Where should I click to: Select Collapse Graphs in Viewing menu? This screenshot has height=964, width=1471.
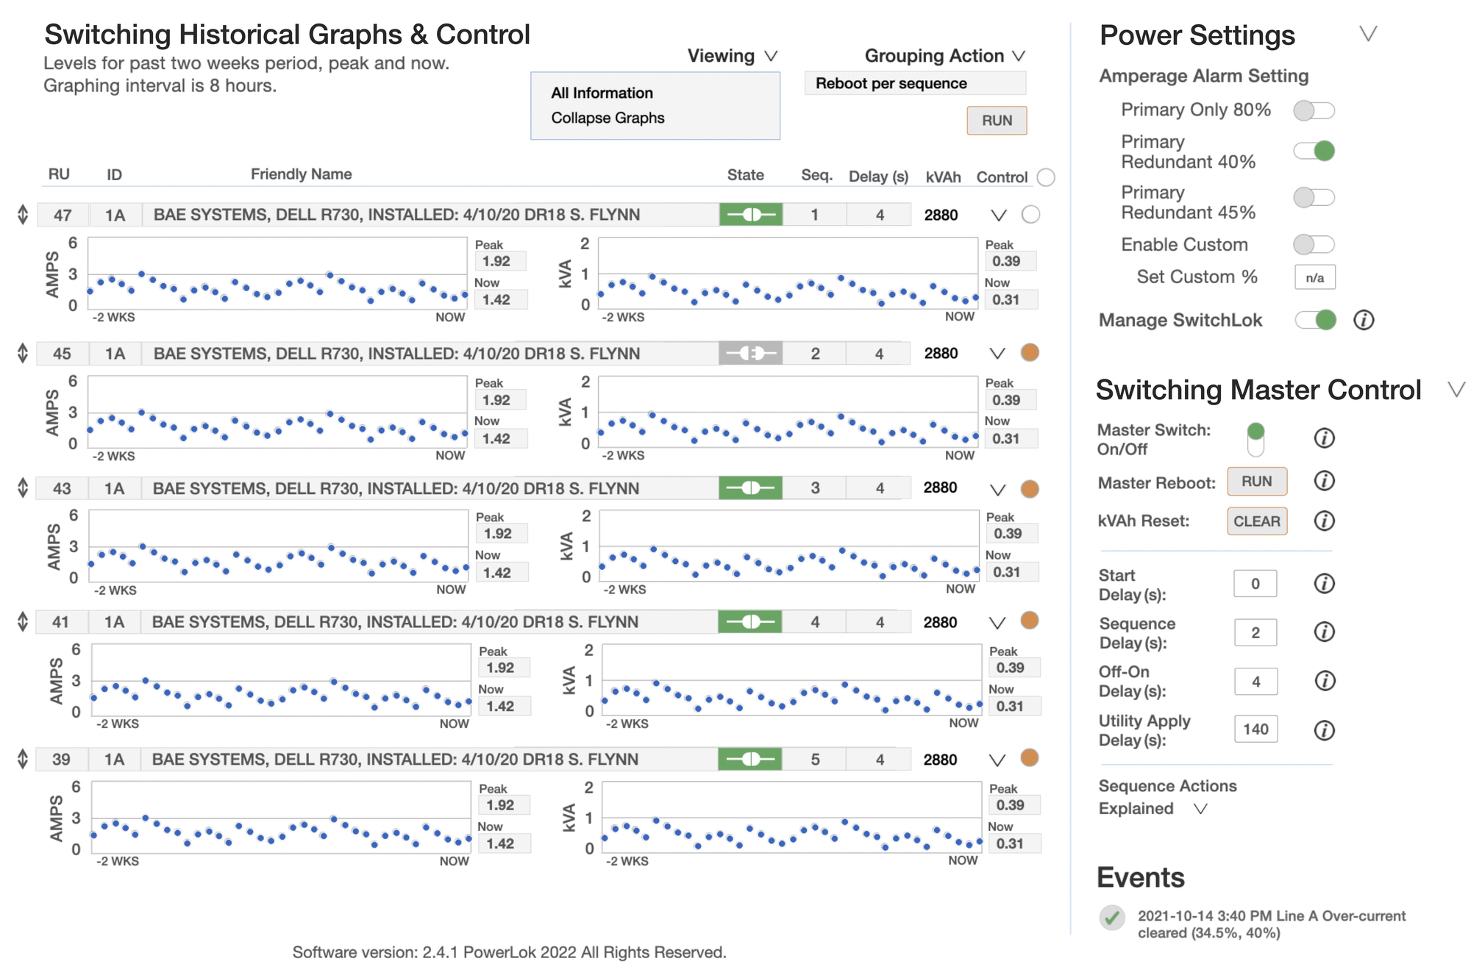click(608, 118)
